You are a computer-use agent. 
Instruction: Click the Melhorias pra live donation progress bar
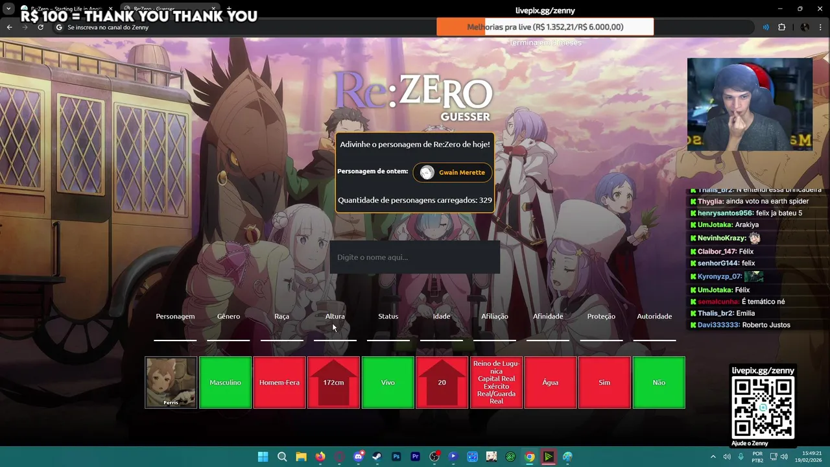point(545,27)
